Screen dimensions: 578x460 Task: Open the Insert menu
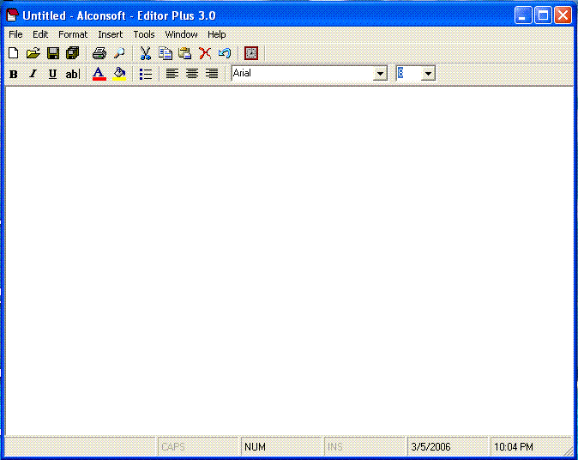click(x=111, y=34)
